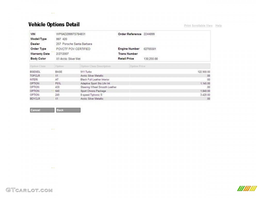
Task: Click Black Full Leather Interior description
Action: (95, 79)
